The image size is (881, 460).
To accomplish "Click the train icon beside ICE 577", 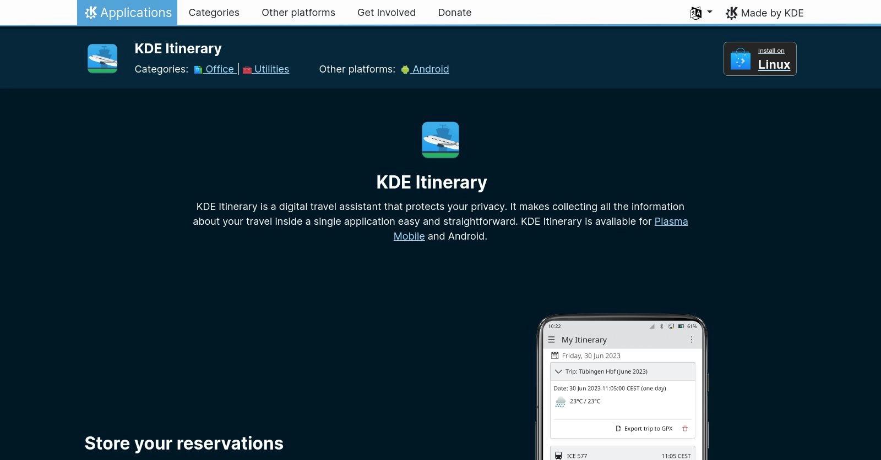I will [558, 456].
